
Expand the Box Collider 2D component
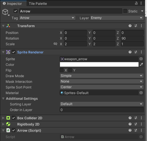[x=3, y=118]
